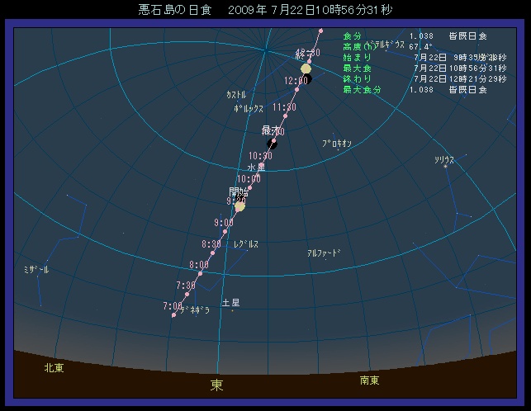Click the 10:30 time marker
This screenshot has height=411, width=531.
[260, 155]
